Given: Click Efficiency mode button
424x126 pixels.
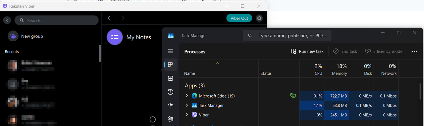Looking at the screenshot, I should 384,51.
